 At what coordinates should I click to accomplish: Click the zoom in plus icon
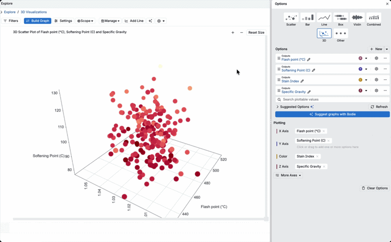coord(233,32)
